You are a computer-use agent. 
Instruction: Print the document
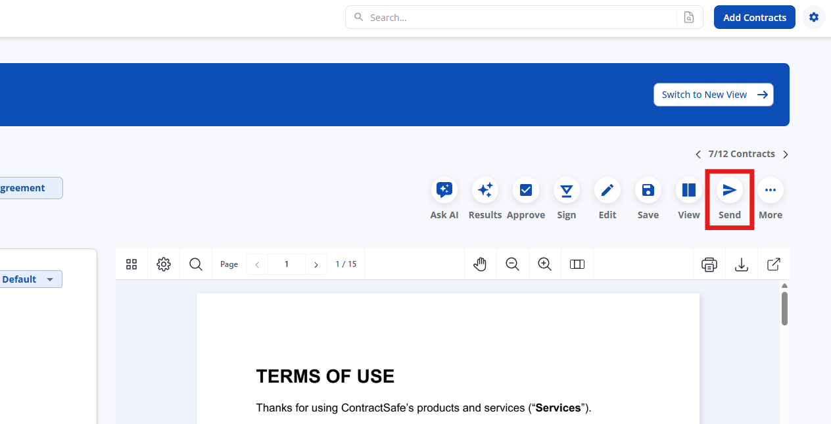point(709,264)
